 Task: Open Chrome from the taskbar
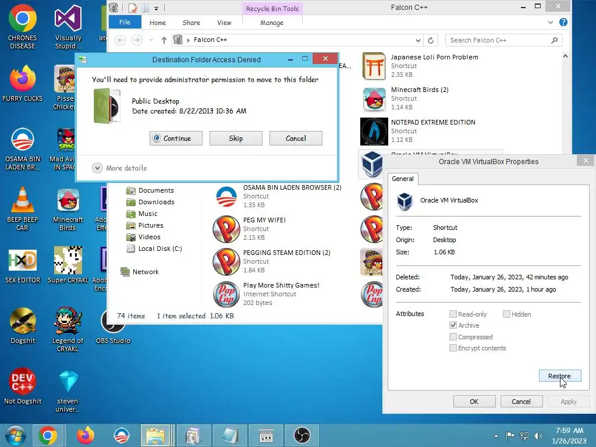coord(48,435)
